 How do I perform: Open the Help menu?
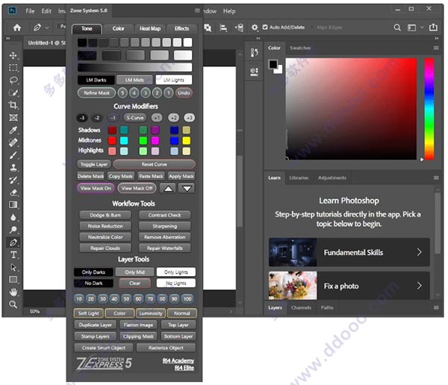coord(229,11)
